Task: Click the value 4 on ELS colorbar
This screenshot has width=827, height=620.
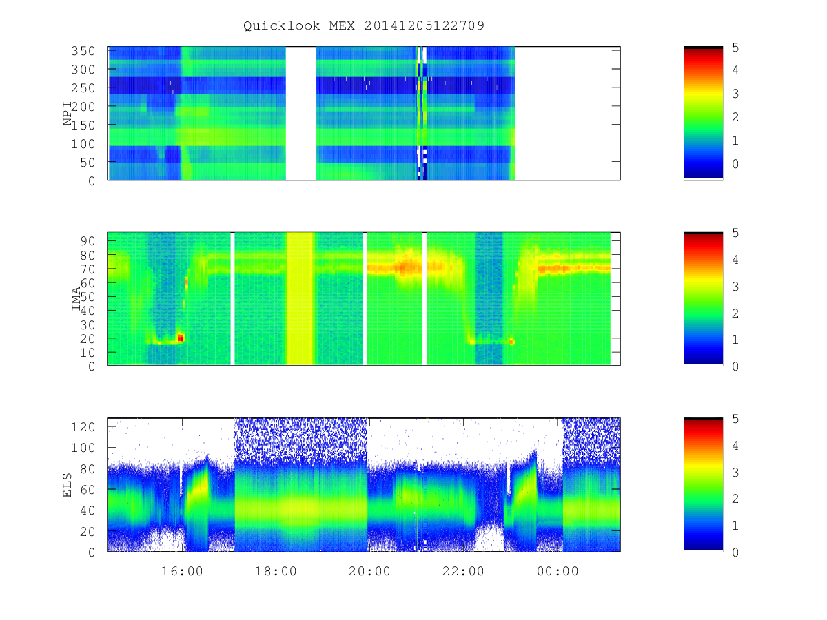Action: [736, 446]
